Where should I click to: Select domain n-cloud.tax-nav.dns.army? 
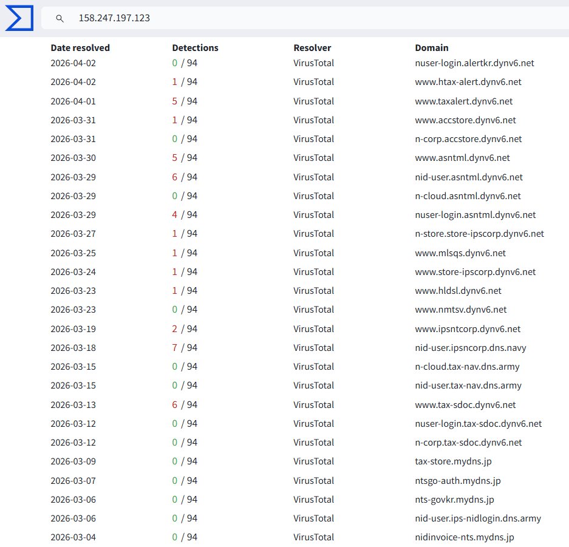pos(468,366)
